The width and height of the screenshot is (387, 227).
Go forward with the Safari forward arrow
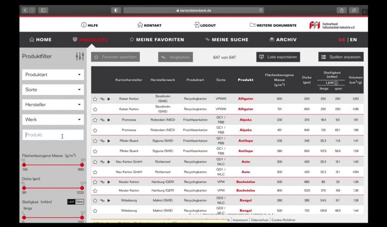coord(32,10)
